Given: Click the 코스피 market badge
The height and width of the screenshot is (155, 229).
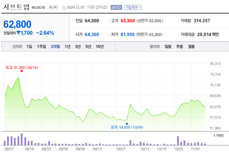Looking at the screenshot, I should click(x=53, y=7).
